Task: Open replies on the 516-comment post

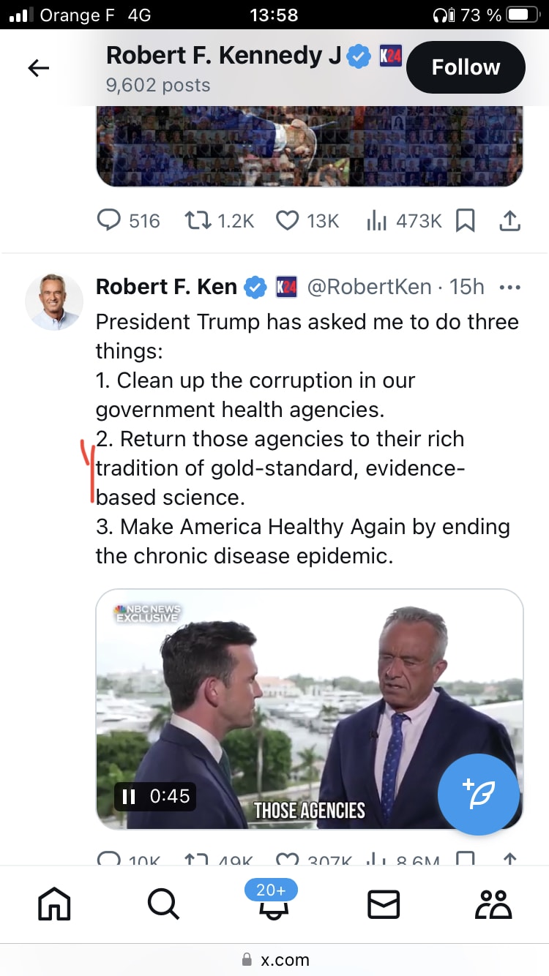Action: coord(108,221)
